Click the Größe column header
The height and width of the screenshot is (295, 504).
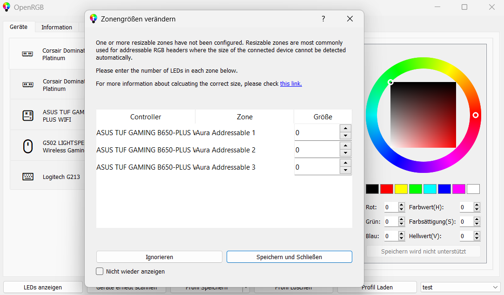click(323, 117)
